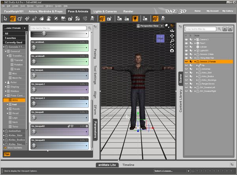Click the viewport reset view arrow icon
This screenshot has height=175, width=237.
point(172,51)
